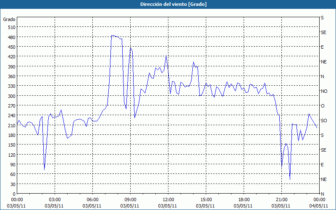Click the 09:00 time label

130,200
